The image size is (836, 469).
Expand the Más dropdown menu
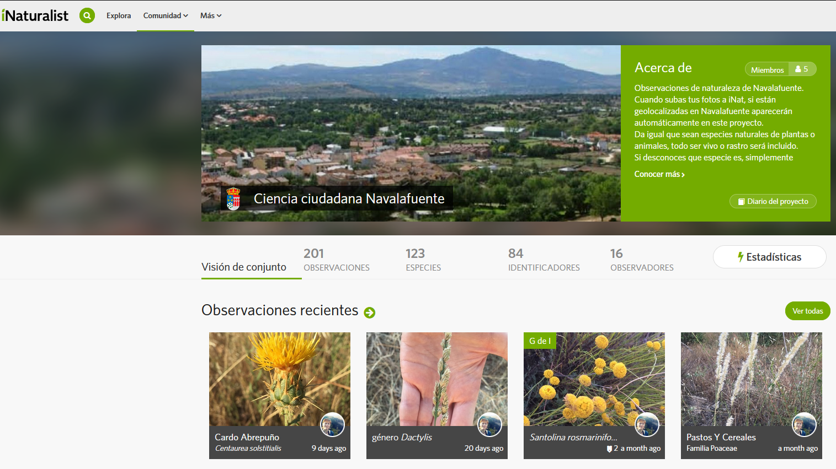[x=211, y=15]
